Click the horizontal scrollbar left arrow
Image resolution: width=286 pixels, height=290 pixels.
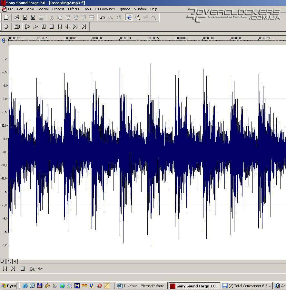point(15,261)
